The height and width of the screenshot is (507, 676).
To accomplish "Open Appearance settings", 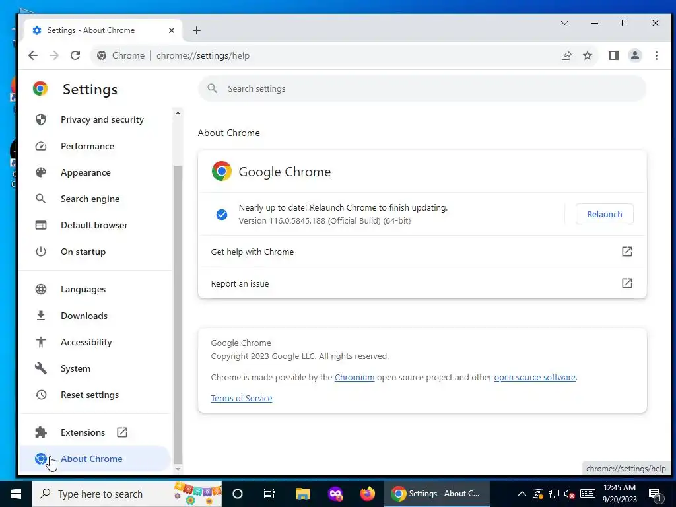I will click(x=86, y=172).
